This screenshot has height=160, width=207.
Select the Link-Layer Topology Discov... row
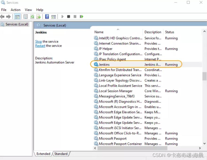148,80
